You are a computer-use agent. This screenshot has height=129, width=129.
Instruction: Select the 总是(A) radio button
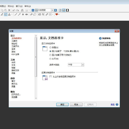(x=51, y=48)
